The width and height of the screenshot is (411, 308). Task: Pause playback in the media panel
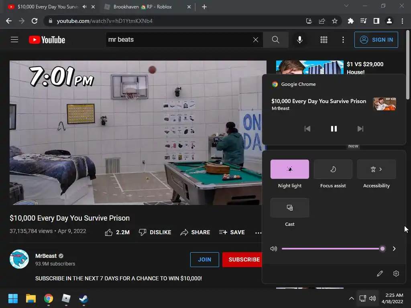334,129
